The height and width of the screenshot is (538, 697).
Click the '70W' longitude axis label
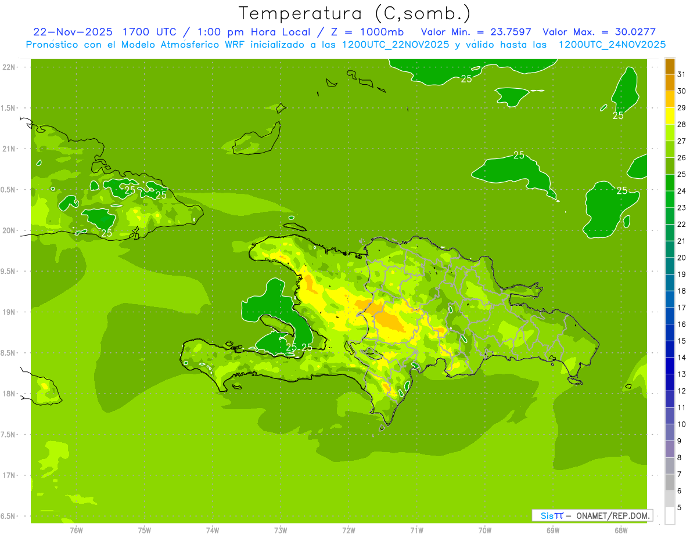click(485, 530)
